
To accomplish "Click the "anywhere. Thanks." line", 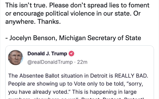I will point(33,22).
